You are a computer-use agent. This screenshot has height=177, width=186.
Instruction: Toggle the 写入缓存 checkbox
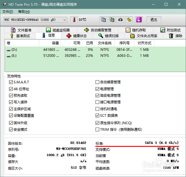tap(11, 102)
